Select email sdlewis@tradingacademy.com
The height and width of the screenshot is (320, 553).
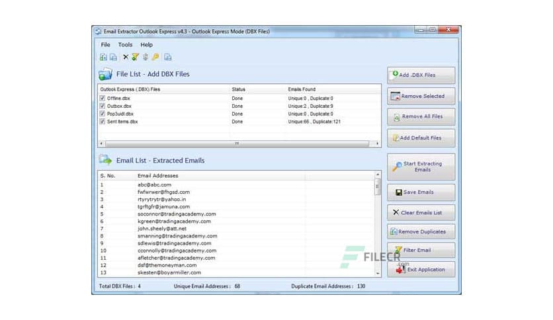point(175,243)
